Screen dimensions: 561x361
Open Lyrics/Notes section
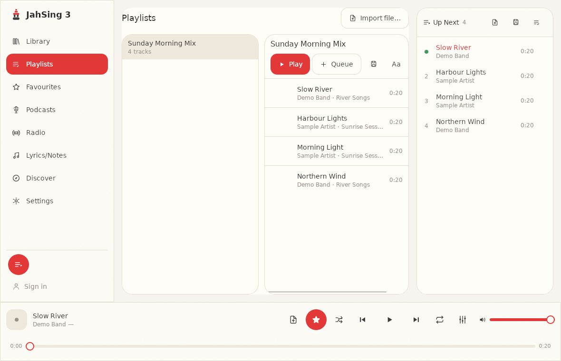tap(57, 155)
